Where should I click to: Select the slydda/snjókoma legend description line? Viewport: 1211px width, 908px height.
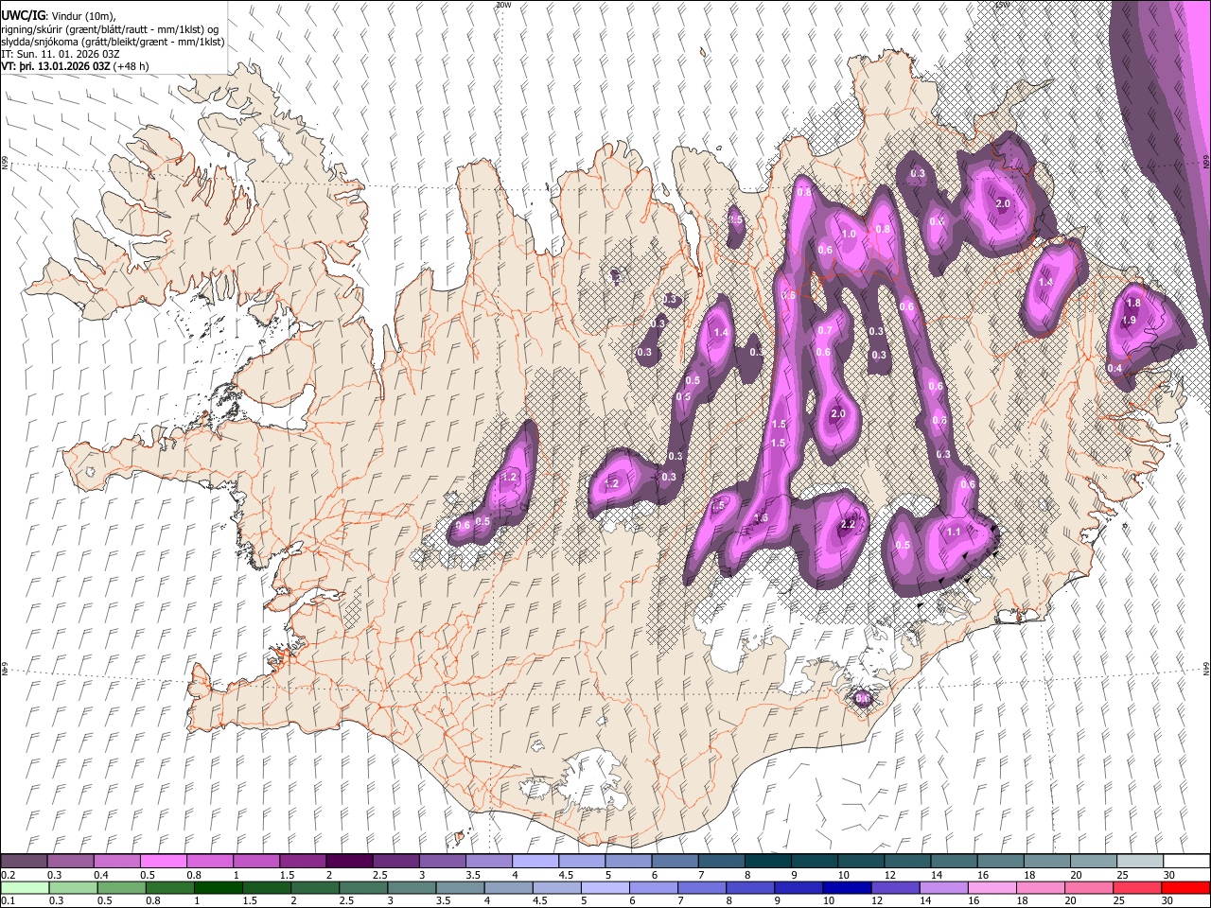tap(113, 42)
